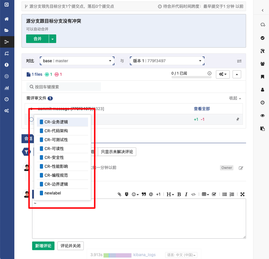The height and width of the screenshot is (259, 269).
Task: Open the home icon in left sidebar
Action: [x=7, y=19]
